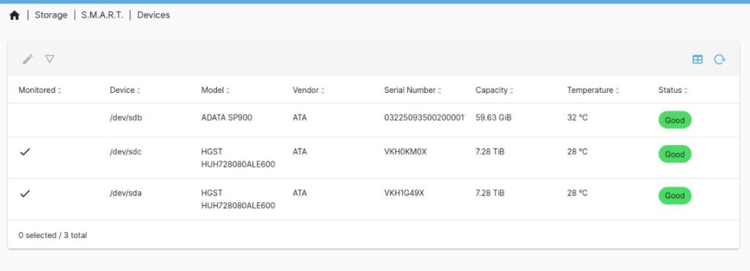
Task: Click the 28 °C temperature for /dev/sda
Action: [x=577, y=193]
